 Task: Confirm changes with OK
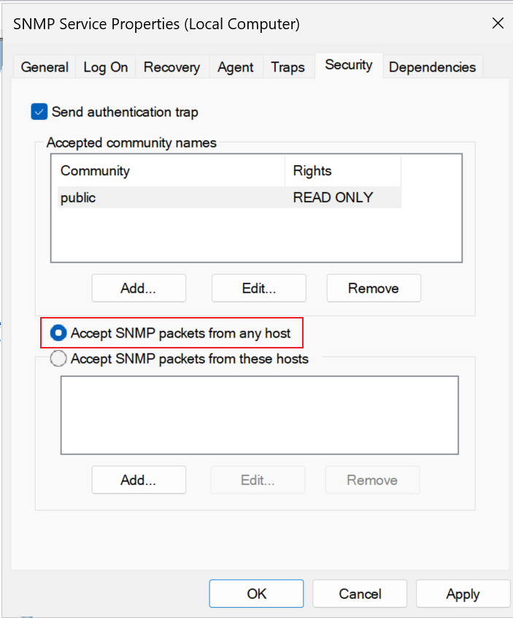pyautogui.click(x=256, y=594)
